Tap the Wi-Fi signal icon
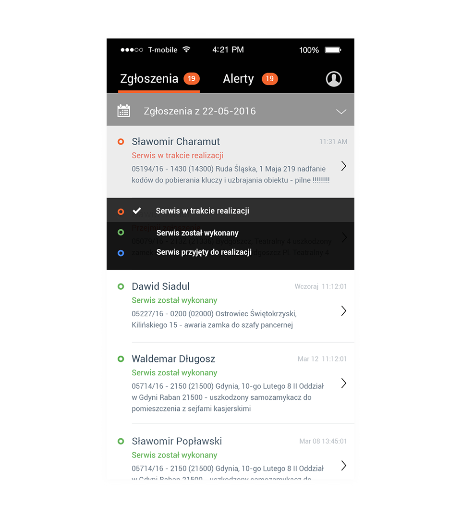Viewport: 461px width, 519px height. point(186,49)
